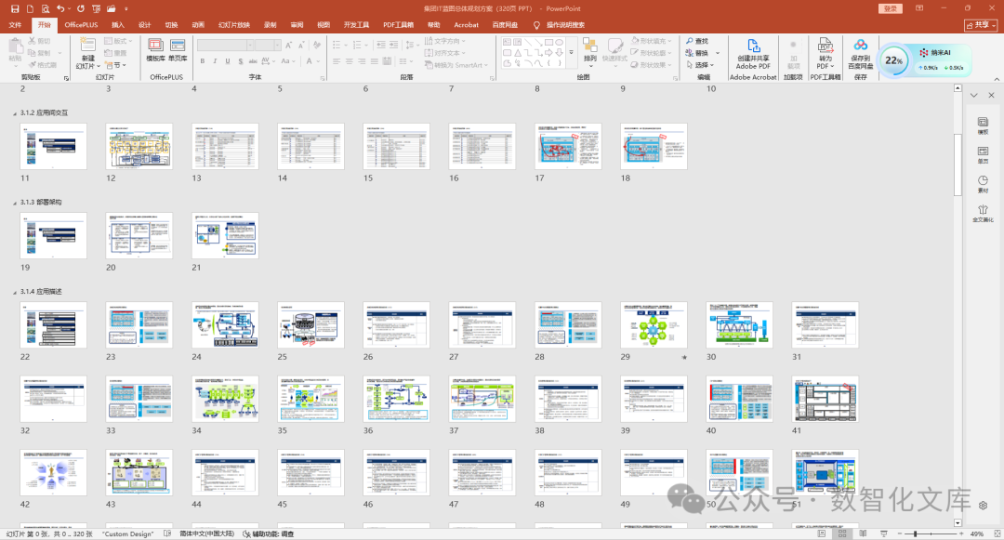1004x540 pixels.
Task: Switch to the Acrobat tab
Action: point(466,25)
